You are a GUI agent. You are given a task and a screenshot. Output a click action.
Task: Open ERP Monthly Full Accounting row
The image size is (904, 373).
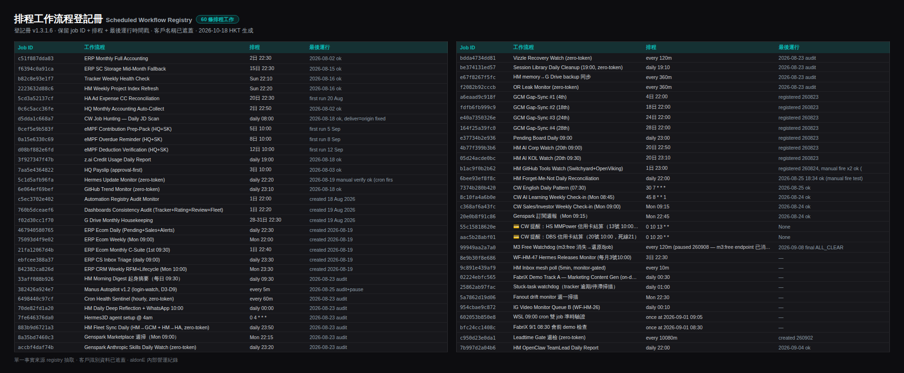click(x=231, y=59)
